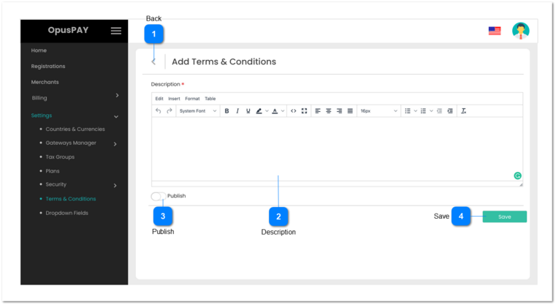The height and width of the screenshot is (305, 556).
Task: Toggle fullscreen editor mode
Action: [x=304, y=110]
